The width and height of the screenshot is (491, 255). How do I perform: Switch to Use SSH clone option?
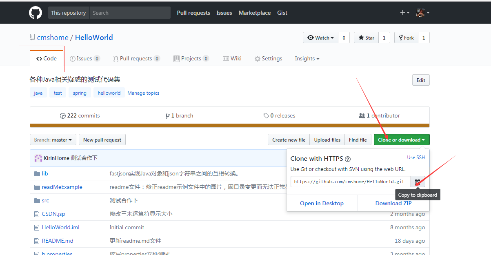pos(416,157)
